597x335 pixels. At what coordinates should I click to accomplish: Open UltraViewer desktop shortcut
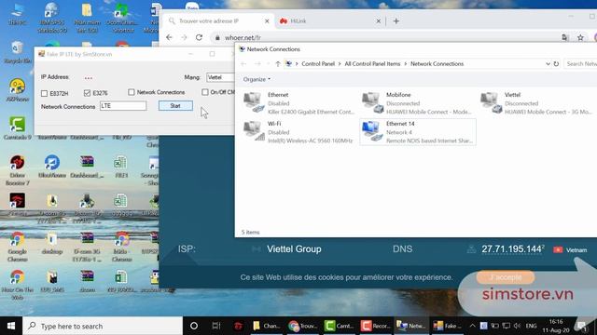tap(52, 167)
